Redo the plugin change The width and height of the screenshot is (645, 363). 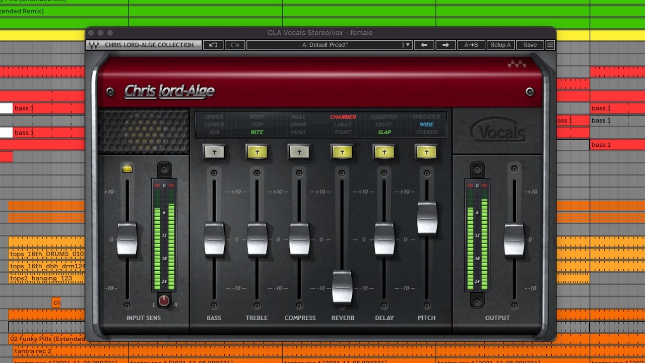click(x=235, y=45)
